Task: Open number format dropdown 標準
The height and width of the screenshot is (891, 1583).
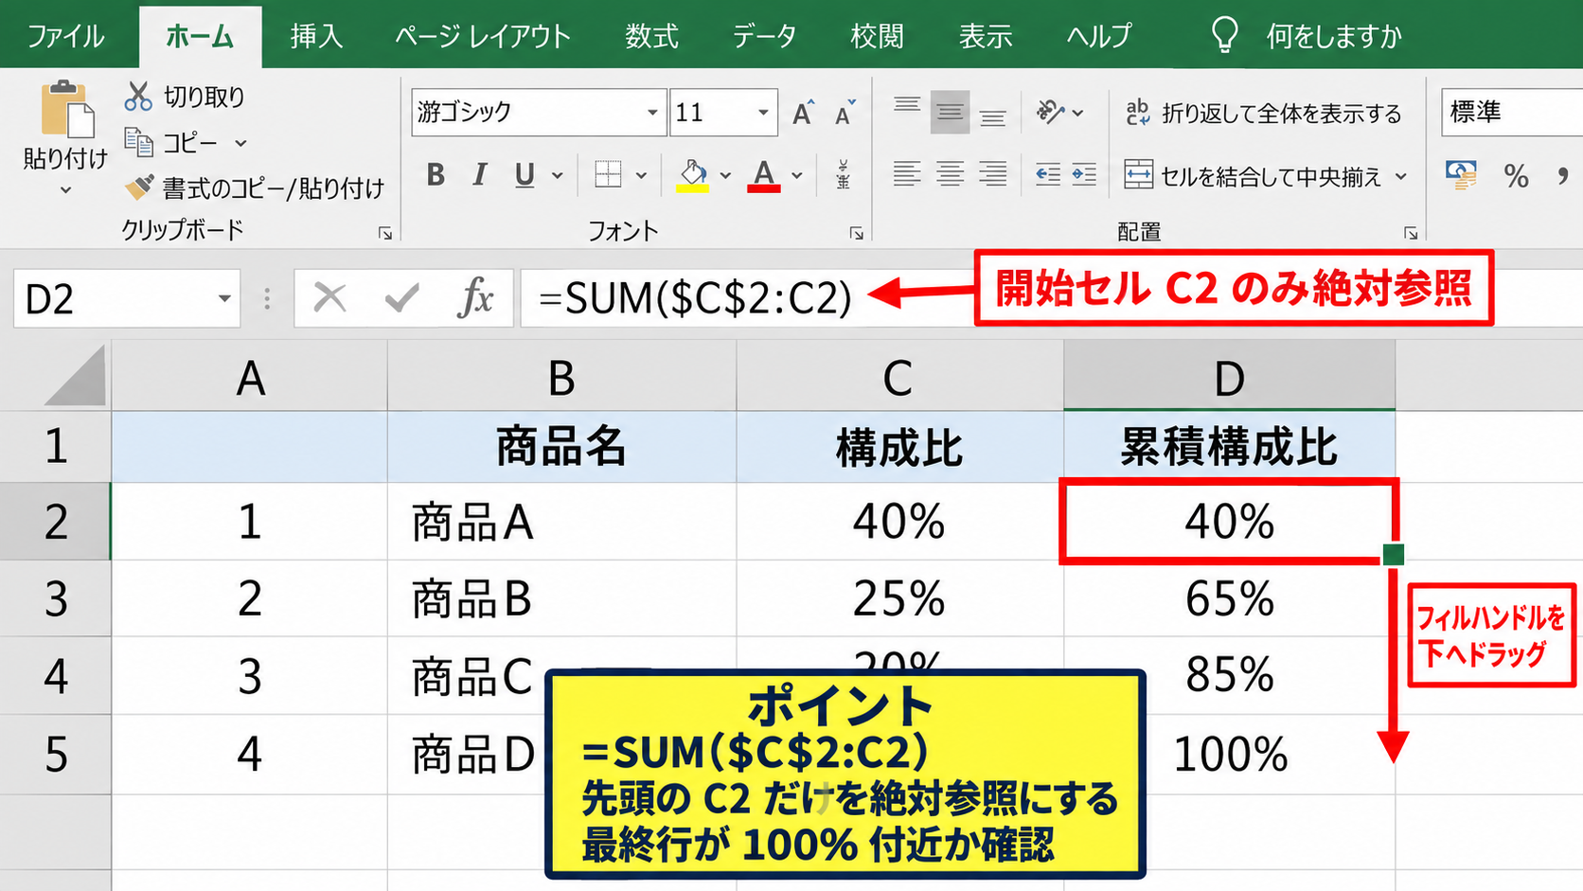Action: (x=1511, y=113)
